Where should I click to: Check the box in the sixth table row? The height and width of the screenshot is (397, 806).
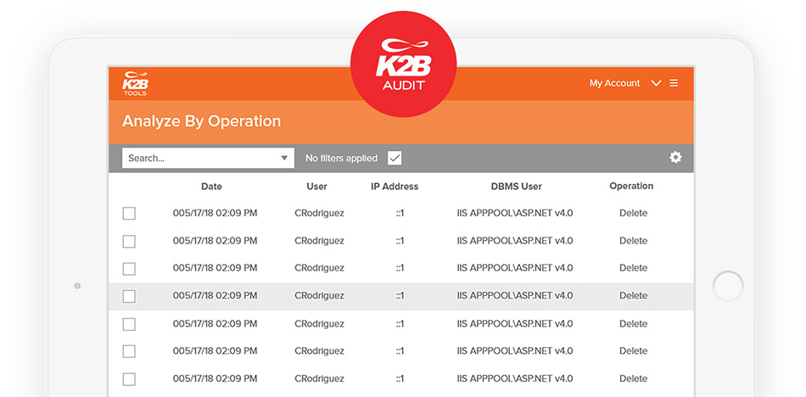coord(129,352)
